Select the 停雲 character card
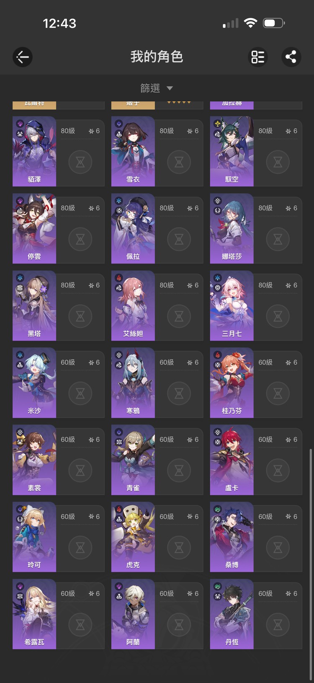314x683 pixels. (59, 228)
